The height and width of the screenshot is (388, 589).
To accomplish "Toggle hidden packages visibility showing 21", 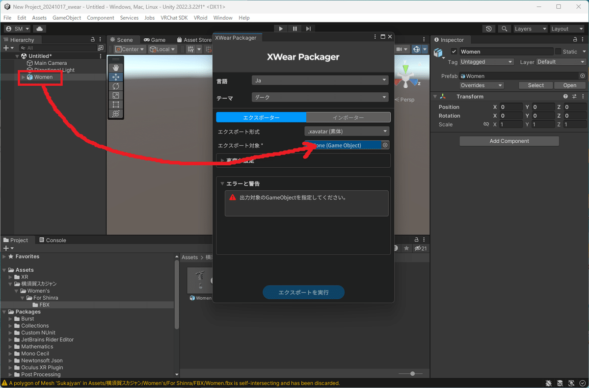I will point(421,249).
